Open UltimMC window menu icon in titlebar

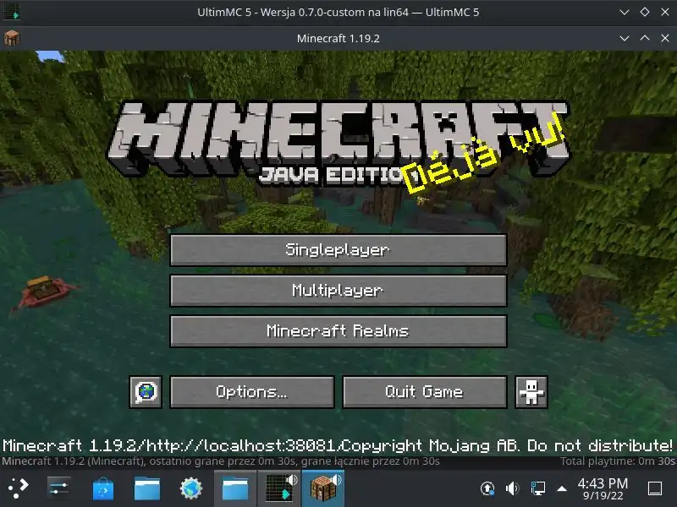(x=12, y=12)
